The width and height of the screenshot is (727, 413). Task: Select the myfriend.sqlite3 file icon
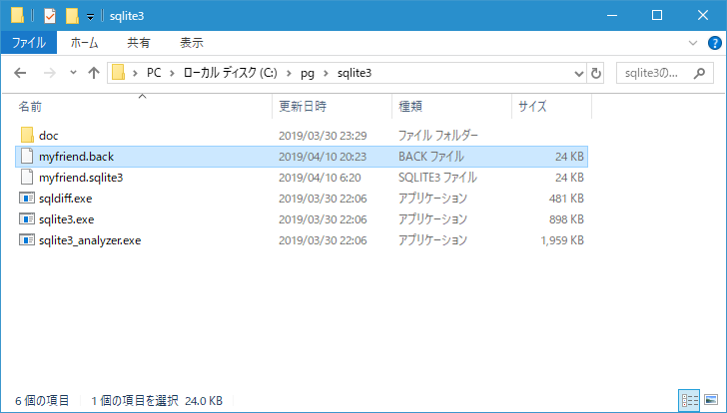27,178
